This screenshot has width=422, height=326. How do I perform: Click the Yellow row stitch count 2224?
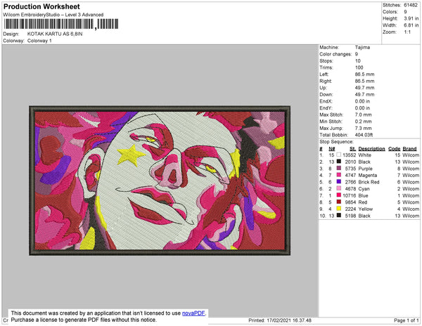click(x=350, y=209)
